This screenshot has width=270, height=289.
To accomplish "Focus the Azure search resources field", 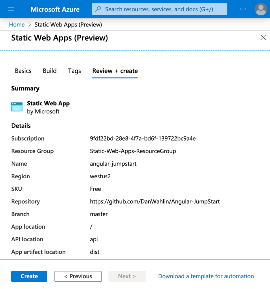I will point(159,9).
